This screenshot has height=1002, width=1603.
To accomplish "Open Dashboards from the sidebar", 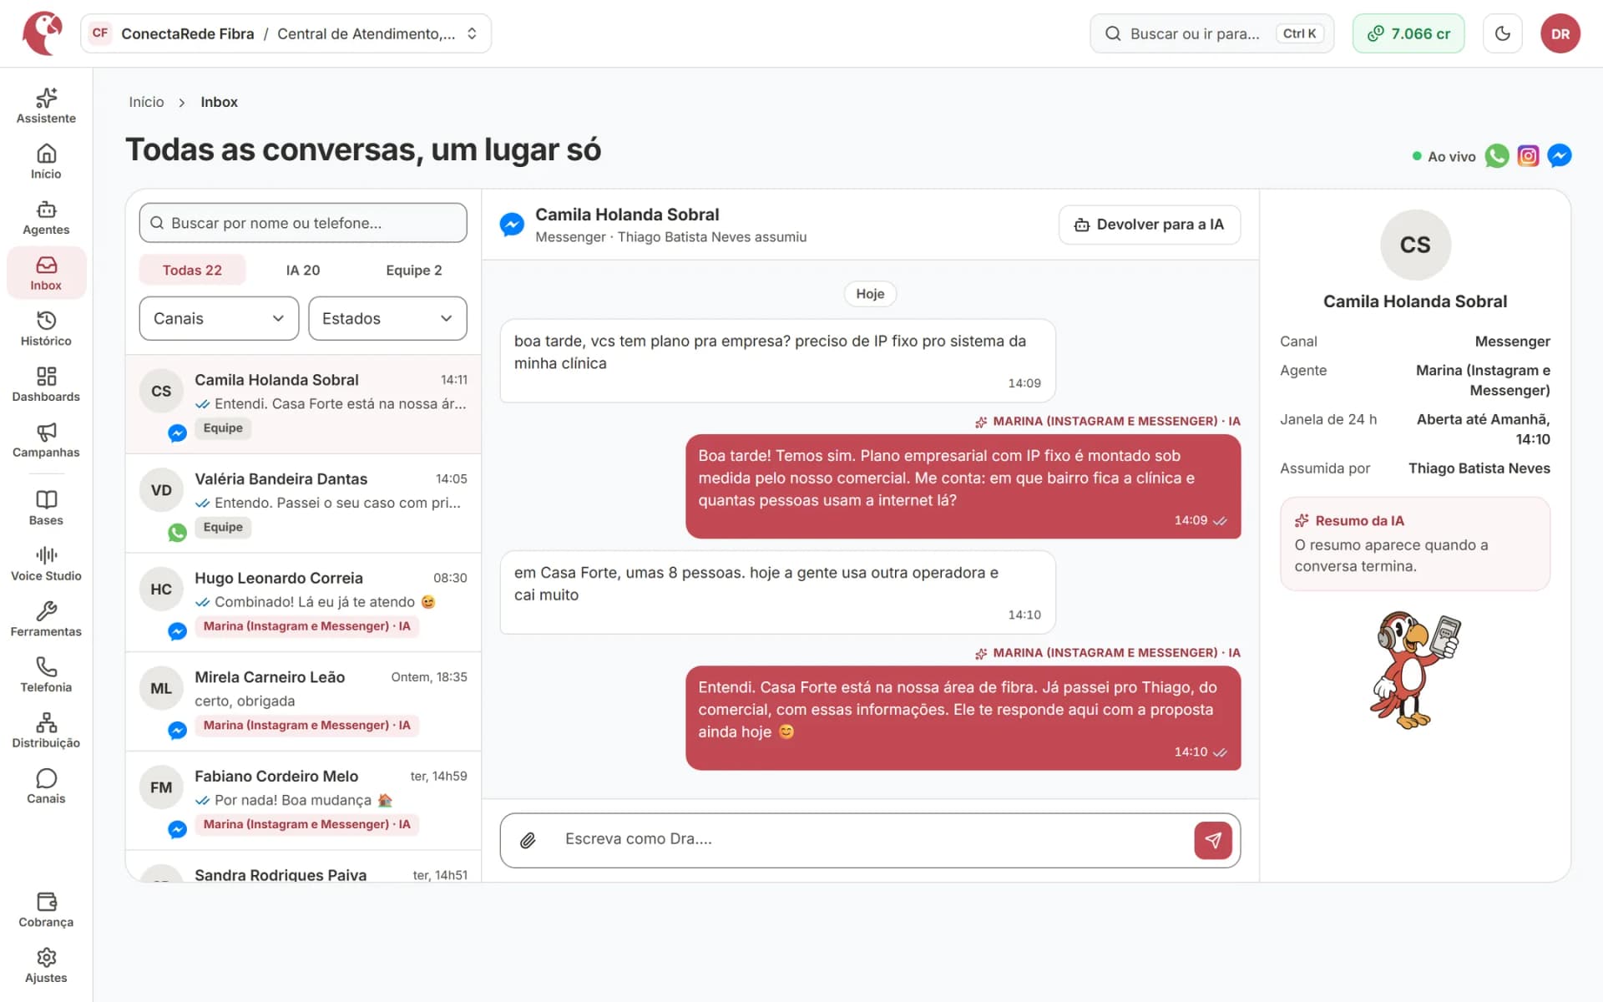I will pos(46,385).
